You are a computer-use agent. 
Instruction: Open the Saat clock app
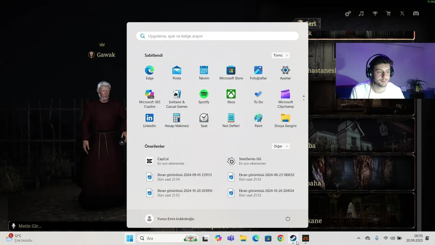pyautogui.click(x=204, y=120)
